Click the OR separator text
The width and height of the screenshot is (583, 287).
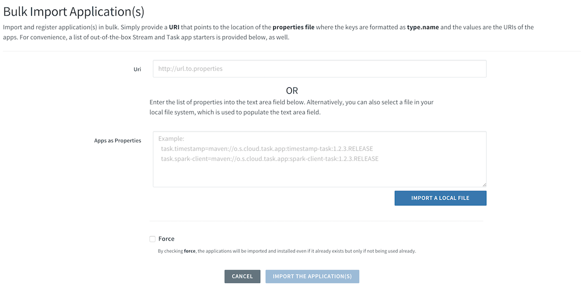tap(292, 91)
